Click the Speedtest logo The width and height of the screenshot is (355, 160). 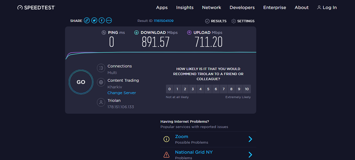click(36, 7)
